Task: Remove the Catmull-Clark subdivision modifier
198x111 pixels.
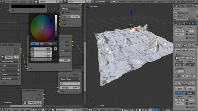Action: [195, 83]
